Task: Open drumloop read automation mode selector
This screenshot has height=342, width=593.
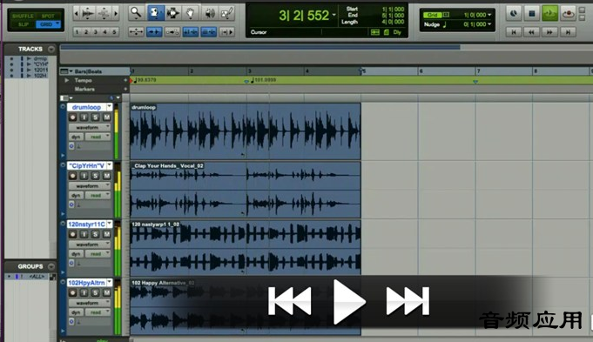Action: pyautogui.click(x=98, y=137)
